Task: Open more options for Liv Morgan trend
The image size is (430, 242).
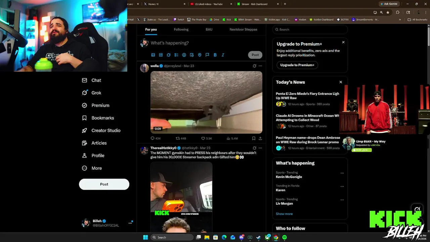Action: coord(342,200)
